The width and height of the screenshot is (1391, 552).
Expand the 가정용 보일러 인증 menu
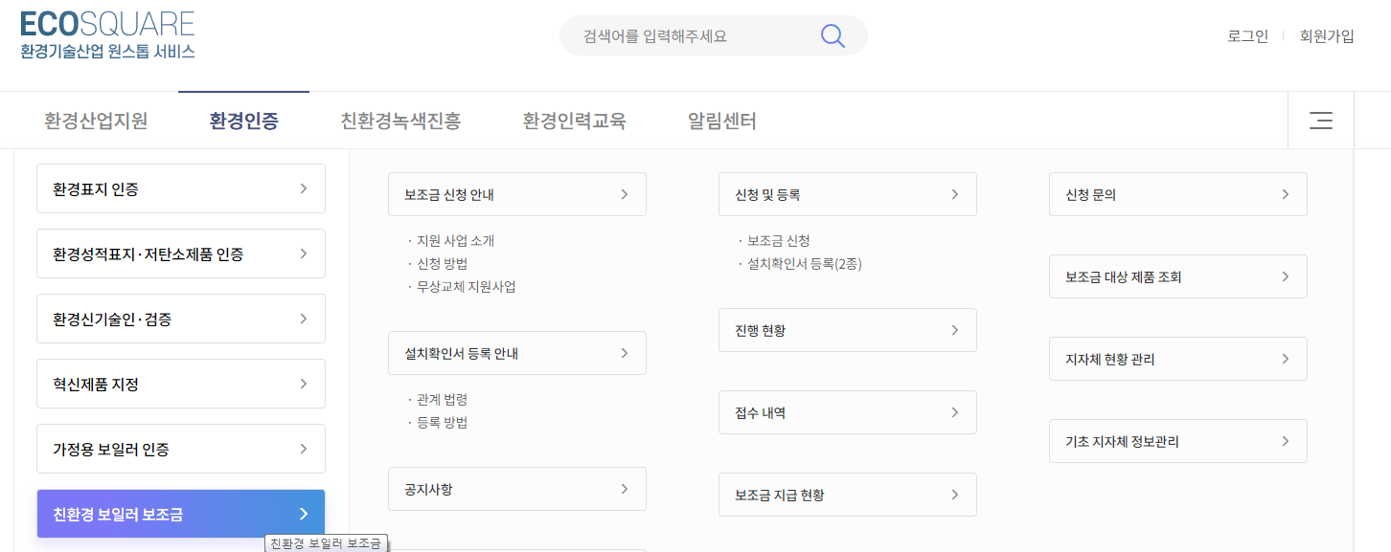(x=180, y=448)
